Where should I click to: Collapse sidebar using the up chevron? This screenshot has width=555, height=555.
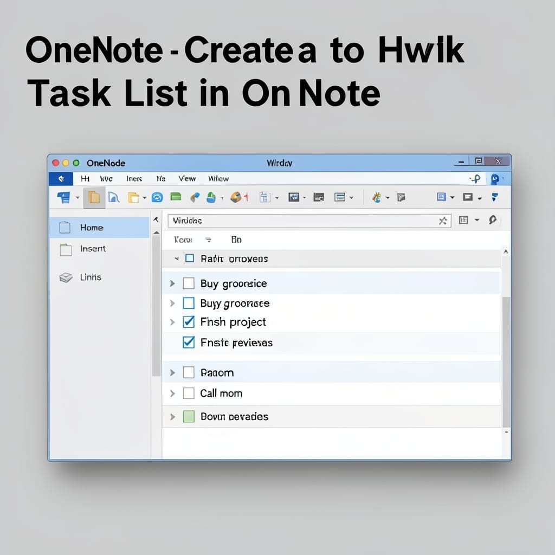[x=156, y=220]
